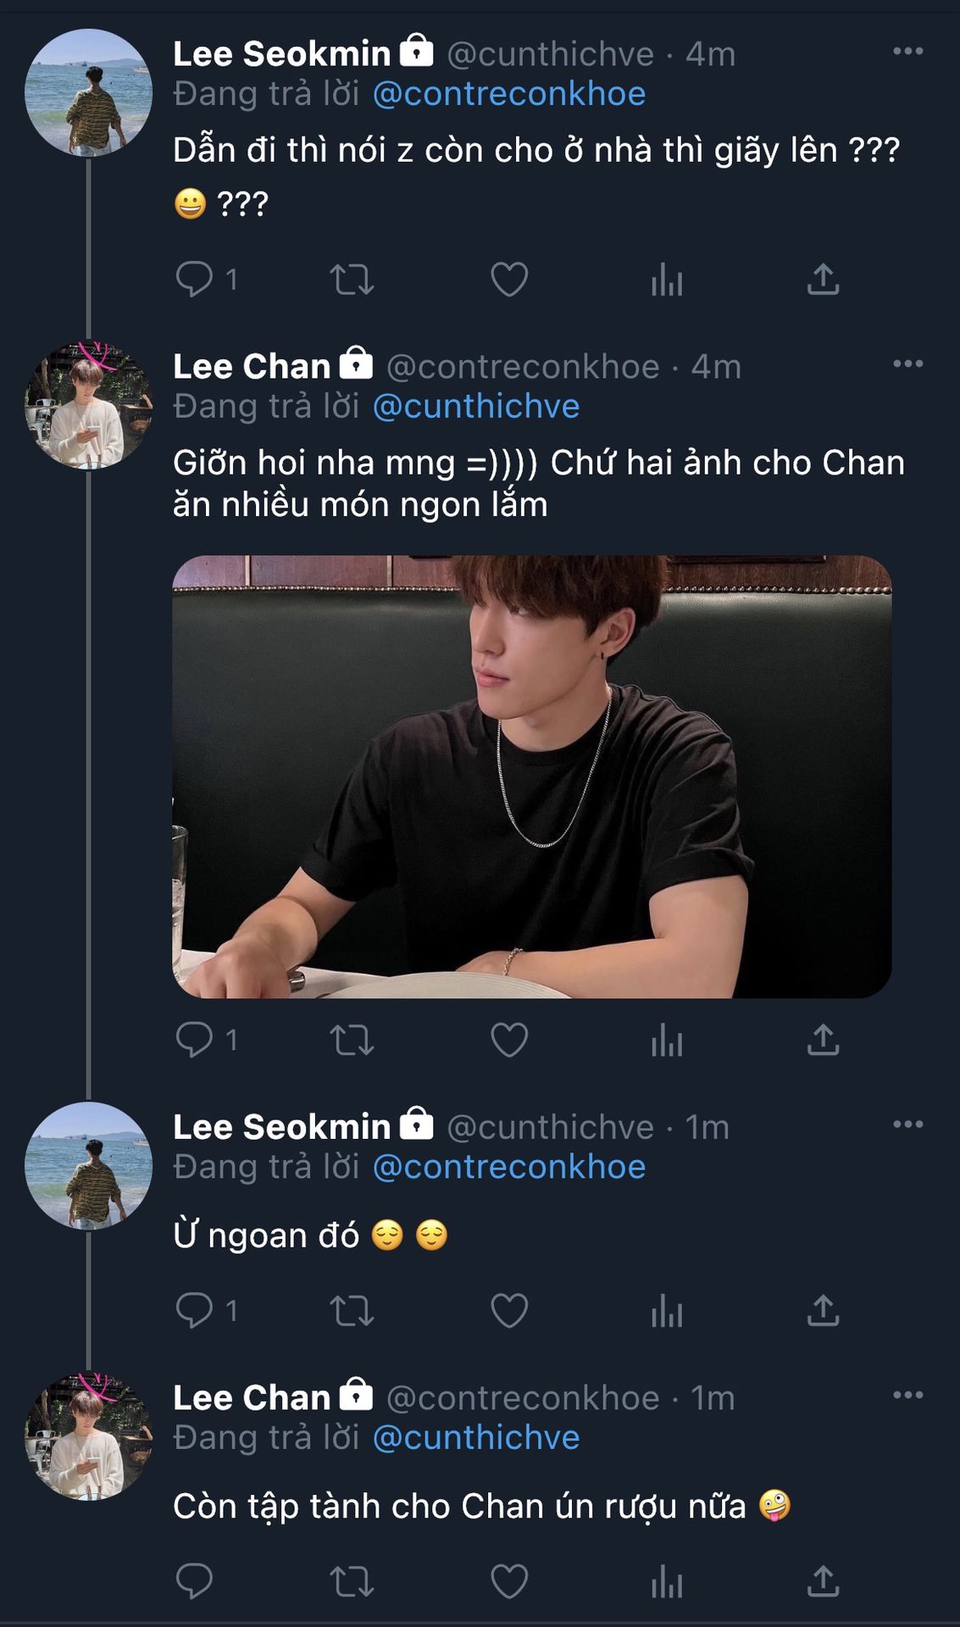Open @contreconkhoe mention in first tweet
This screenshot has height=1627, width=960.
click(508, 94)
